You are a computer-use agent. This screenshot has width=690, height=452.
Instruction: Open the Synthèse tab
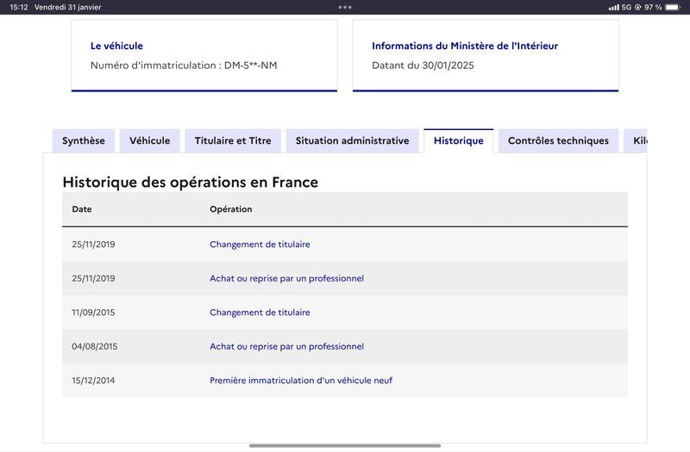pos(84,140)
